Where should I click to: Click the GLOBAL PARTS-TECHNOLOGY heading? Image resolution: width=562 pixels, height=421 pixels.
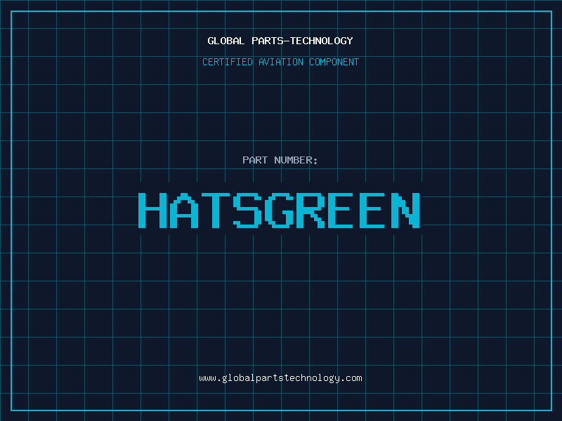280,41
